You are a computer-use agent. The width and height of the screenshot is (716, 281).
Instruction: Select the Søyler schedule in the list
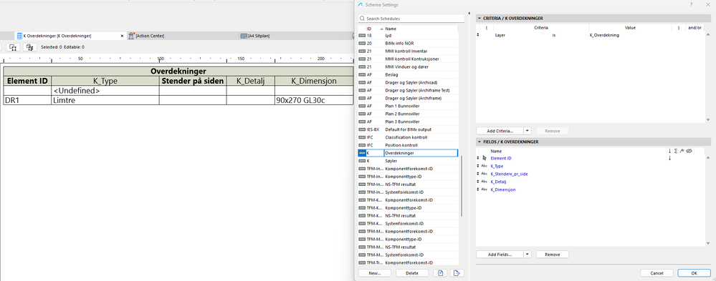(408, 161)
